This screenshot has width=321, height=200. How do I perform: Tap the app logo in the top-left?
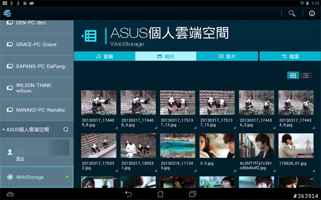pos(7,13)
